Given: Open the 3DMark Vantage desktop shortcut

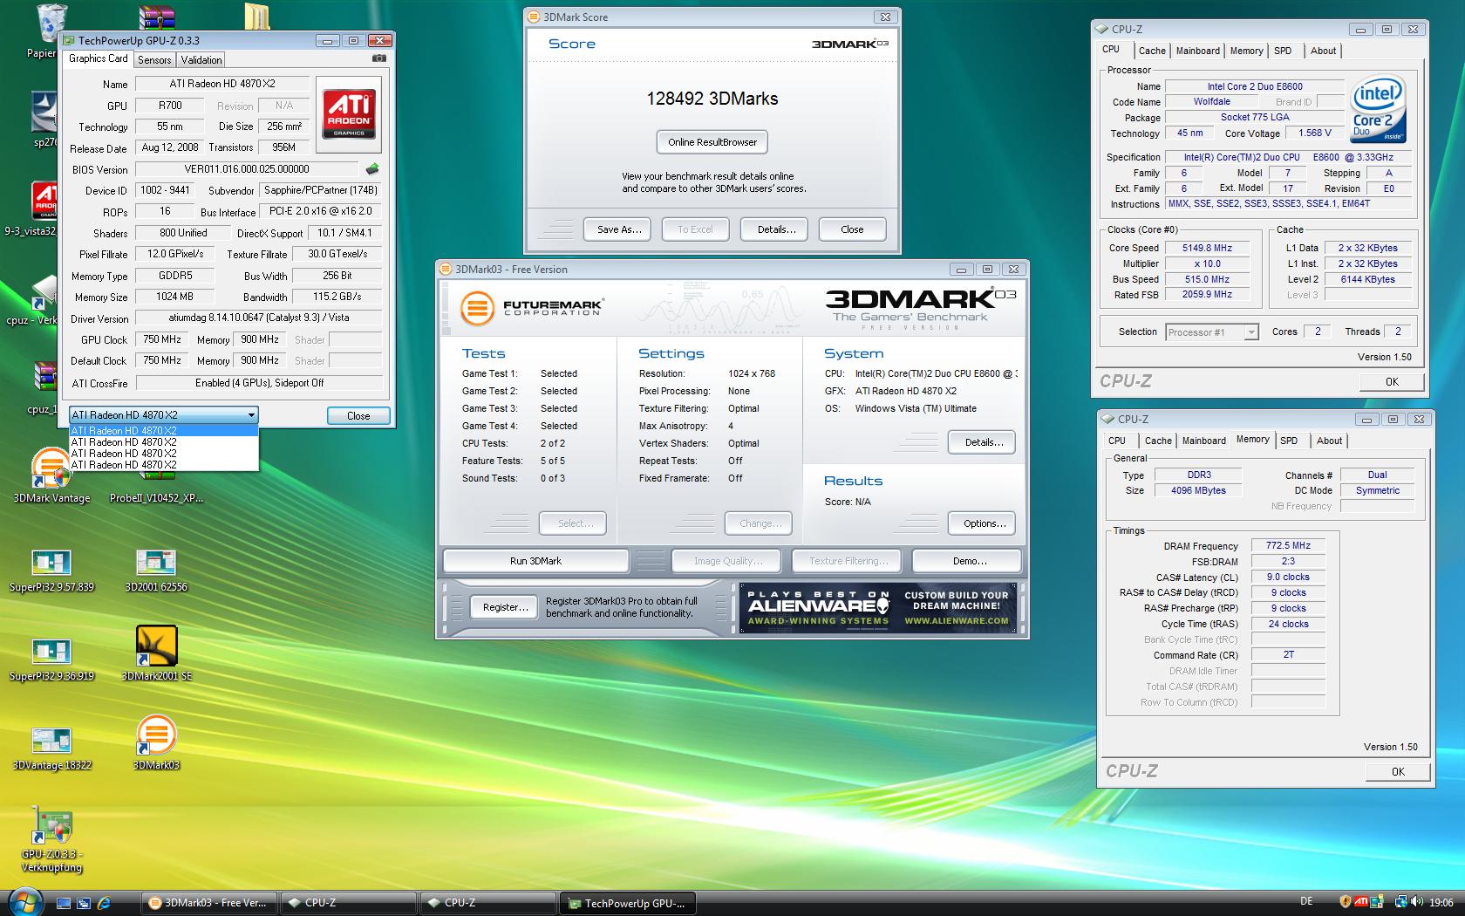Looking at the screenshot, I should 51,475.
